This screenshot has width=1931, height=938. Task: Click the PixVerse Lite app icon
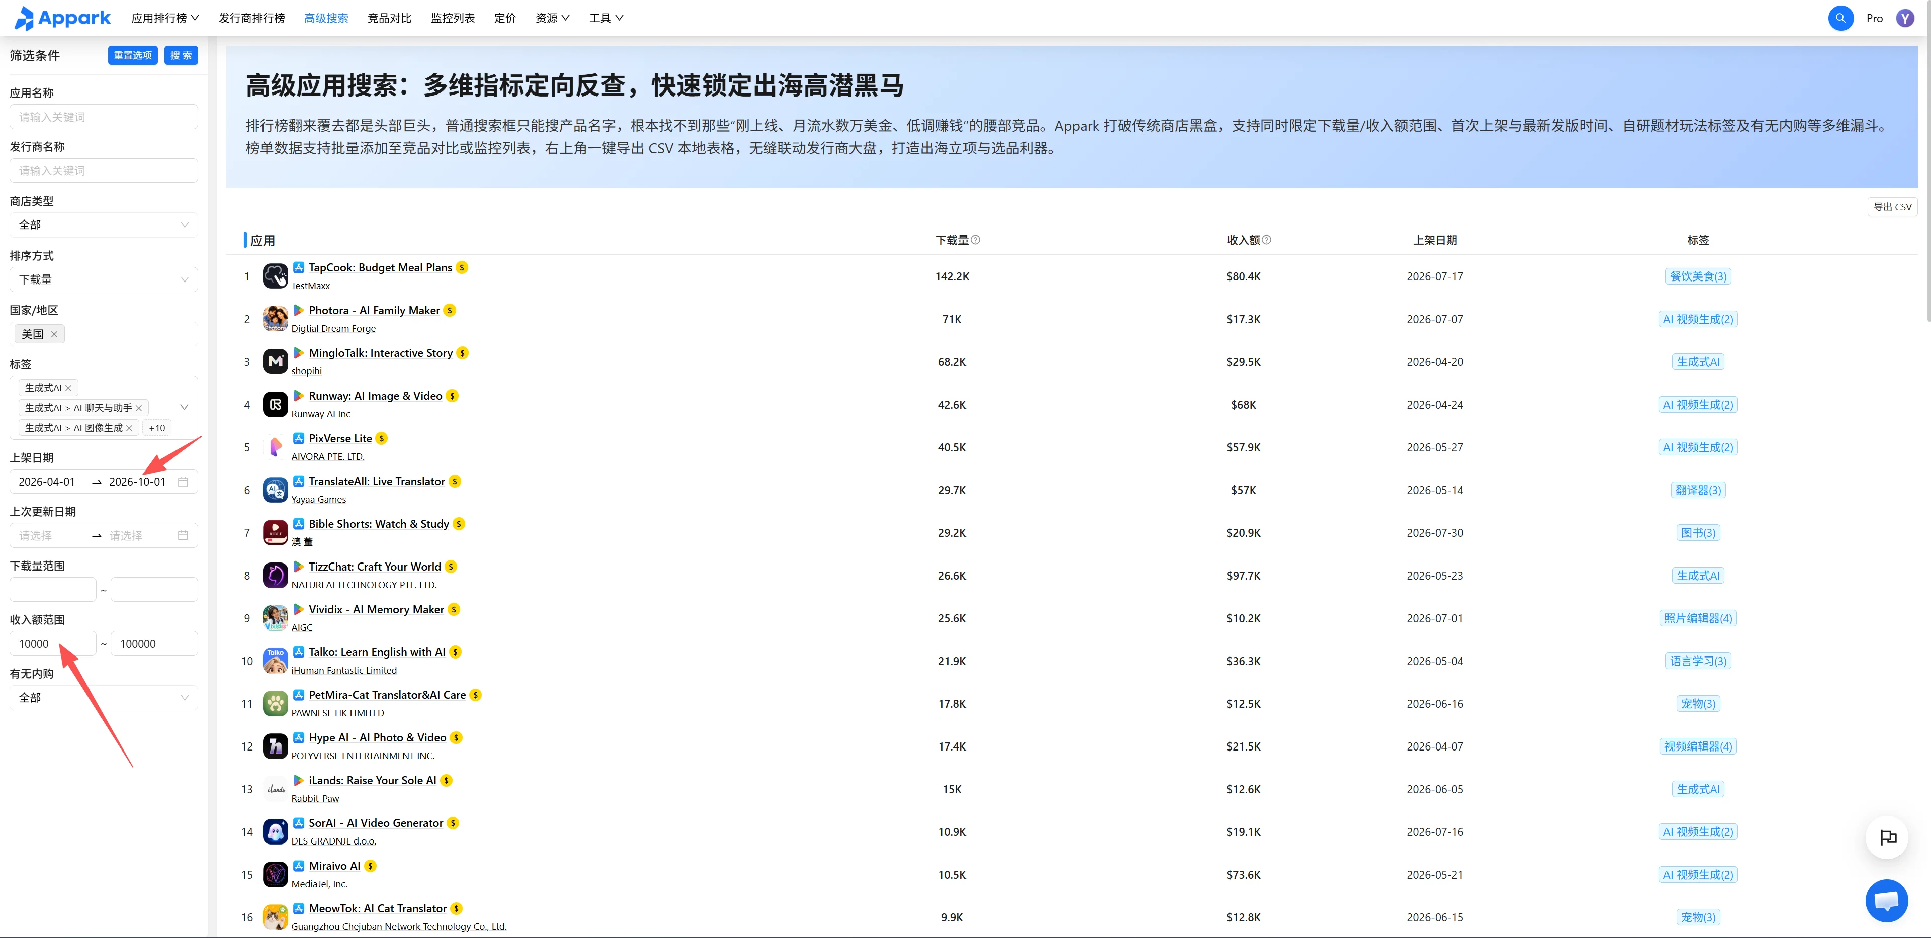point(275,447)
